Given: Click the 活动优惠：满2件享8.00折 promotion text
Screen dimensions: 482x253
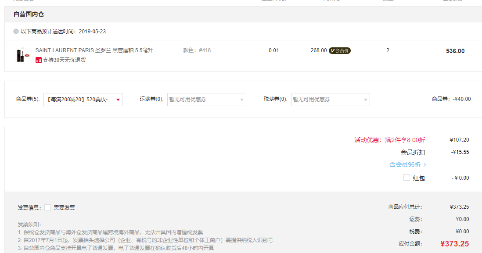Looking at the screenshot, I should 390,140.
